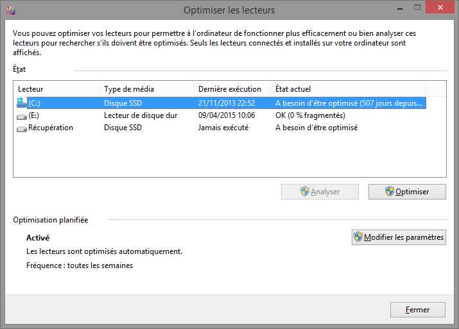This screenshot has width=459, height=329.
Task: Close dialog with Fermer button
Action: pyautogui.click(x=418, y=310)
